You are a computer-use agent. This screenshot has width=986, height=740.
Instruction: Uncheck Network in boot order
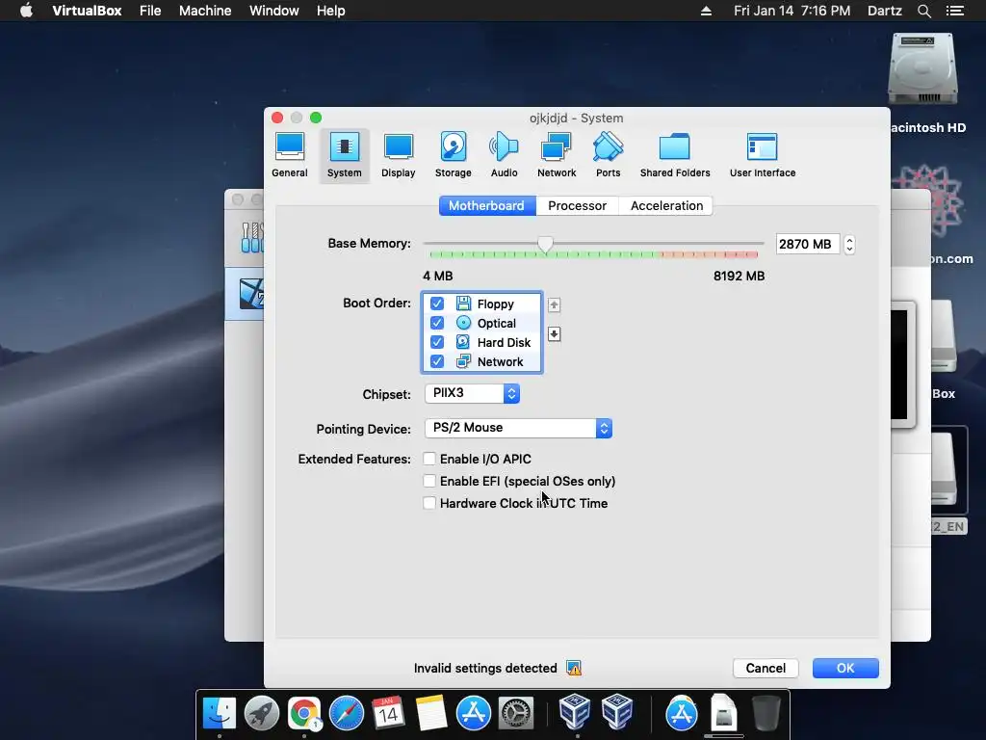(437, 362)
